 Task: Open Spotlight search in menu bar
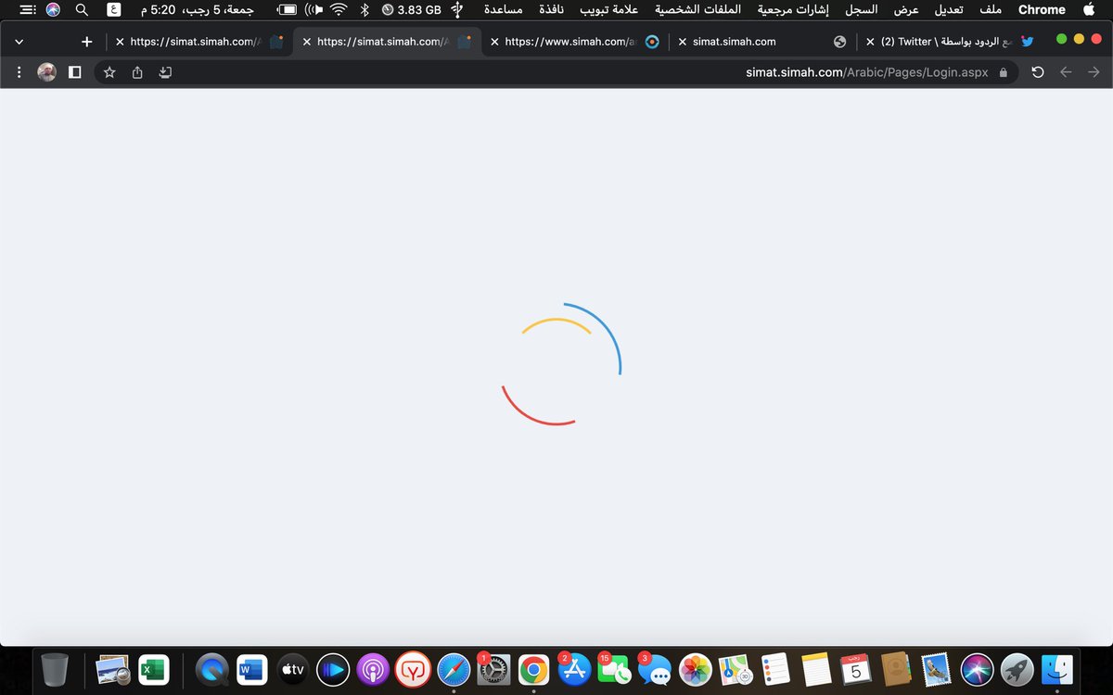click(83, 9)
